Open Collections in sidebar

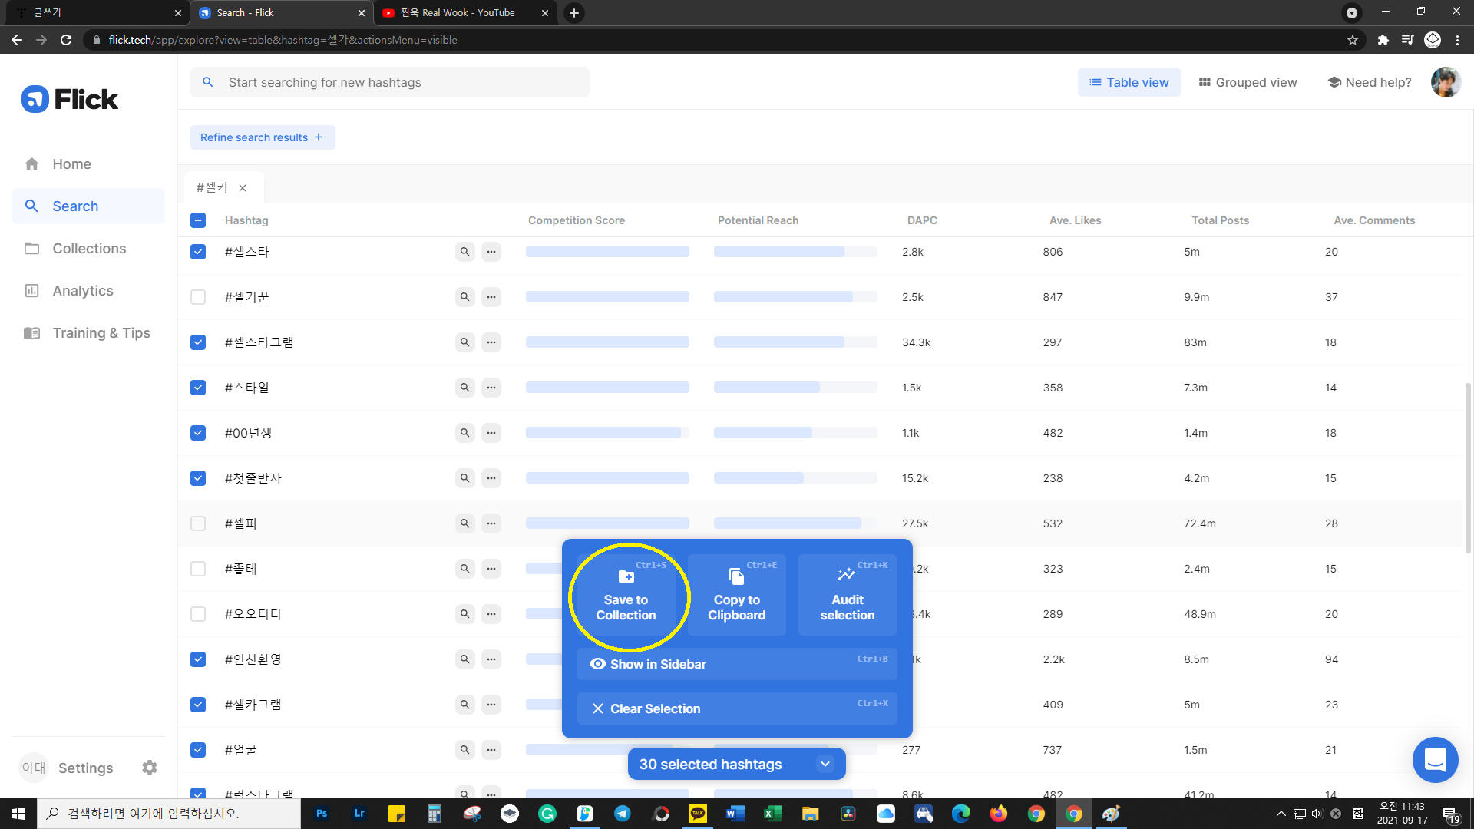click(x=89, y=249)
